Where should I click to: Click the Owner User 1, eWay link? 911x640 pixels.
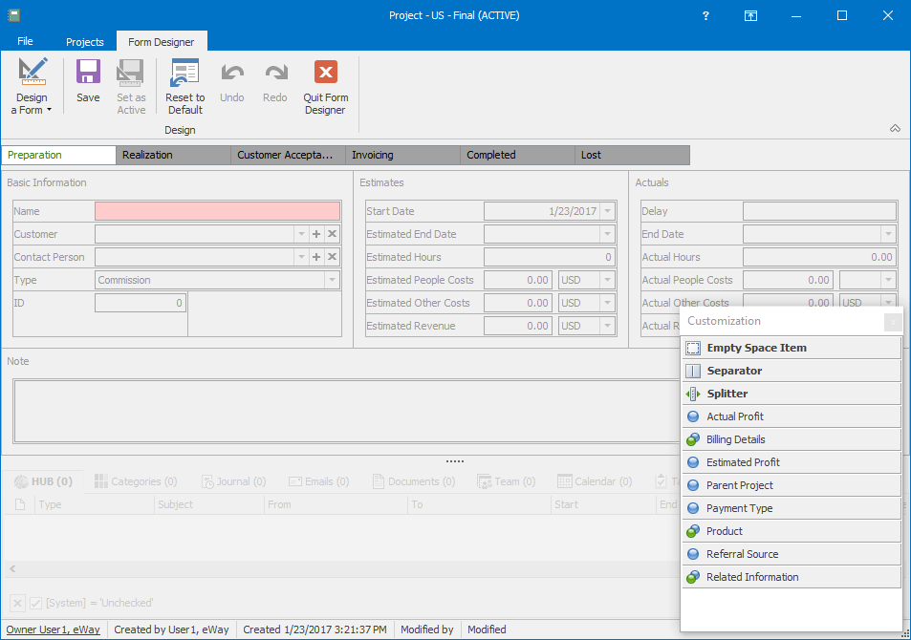point(54,629)
